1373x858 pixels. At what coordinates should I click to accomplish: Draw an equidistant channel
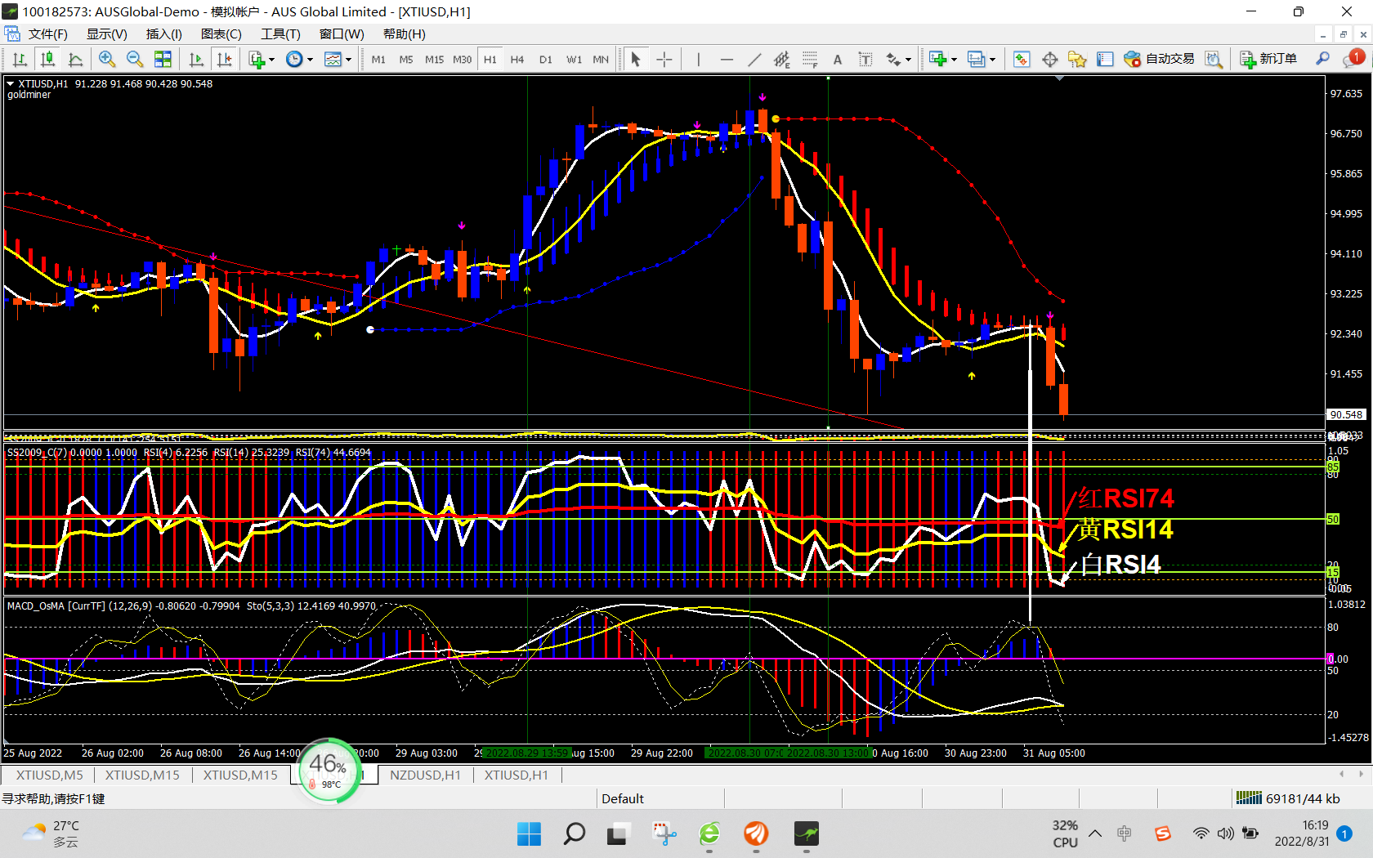coord(782,59)
